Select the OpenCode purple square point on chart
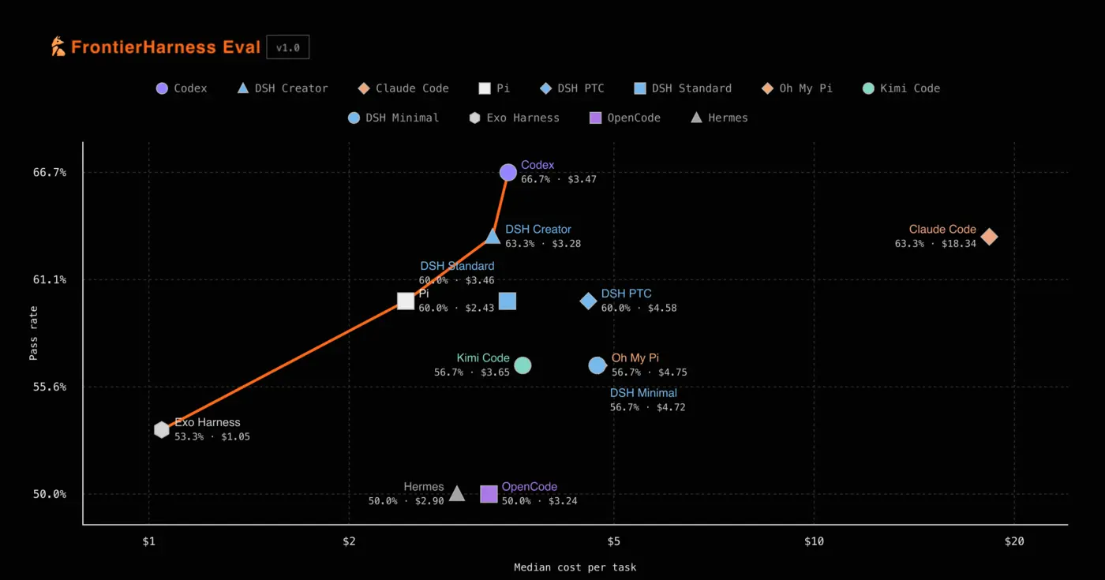Viewport: 1105px width, 580px height. [489, 494]
